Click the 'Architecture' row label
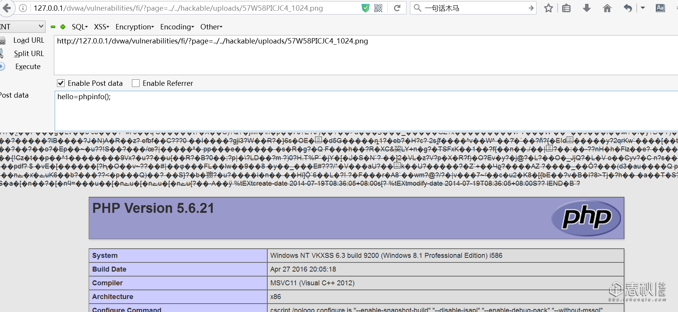 click(113, 297)
